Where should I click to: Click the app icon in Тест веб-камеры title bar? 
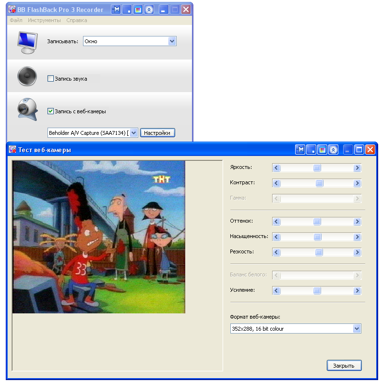click(12, 149)
